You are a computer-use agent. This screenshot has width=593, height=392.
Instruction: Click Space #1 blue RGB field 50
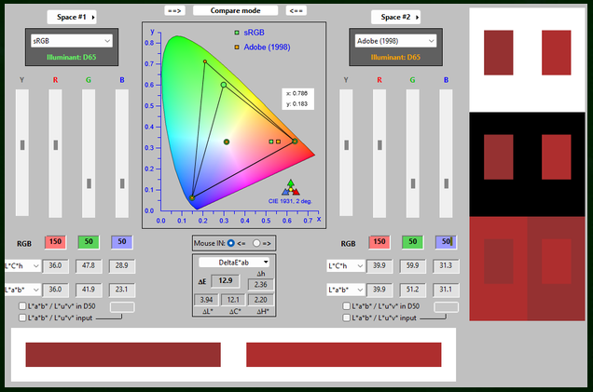pos(122,242)
